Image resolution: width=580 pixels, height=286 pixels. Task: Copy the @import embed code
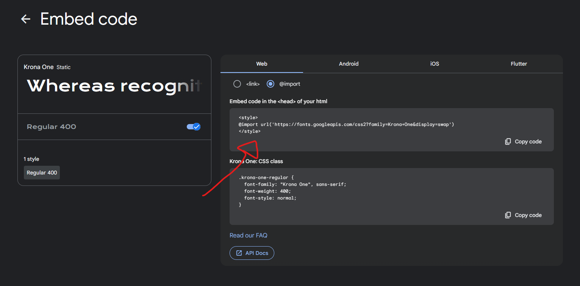click(523, 141)
